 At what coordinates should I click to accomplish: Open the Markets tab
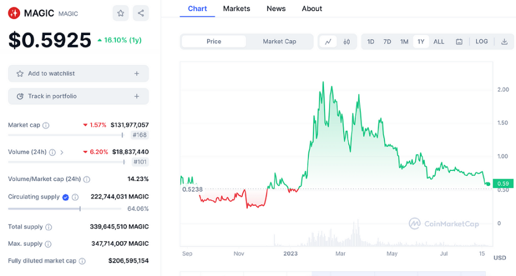[237, 8]
